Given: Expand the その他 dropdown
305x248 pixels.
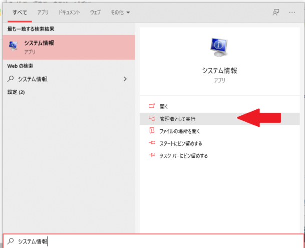Looking at the screenshot, I should (120, 13).
